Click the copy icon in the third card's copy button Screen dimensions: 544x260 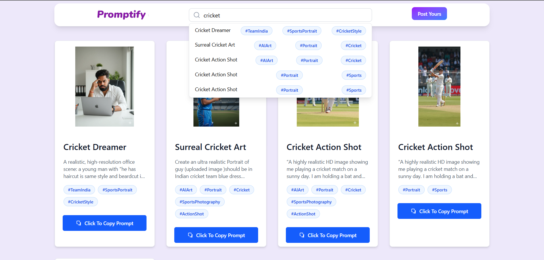coord(302,235)
